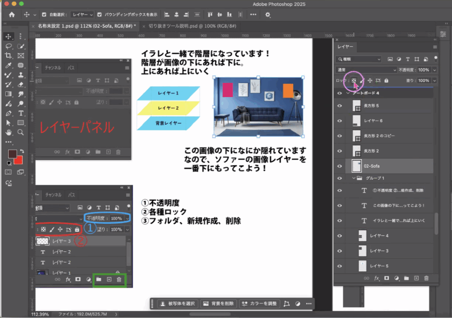Select the Horizontal Type tool

coord(21,113)
